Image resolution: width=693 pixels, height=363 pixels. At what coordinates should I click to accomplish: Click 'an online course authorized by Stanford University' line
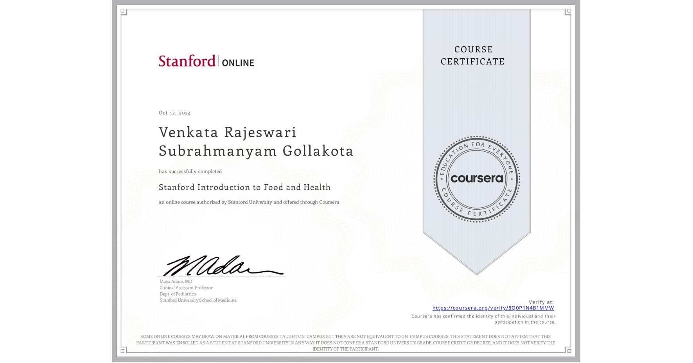[x=249, y=202]
